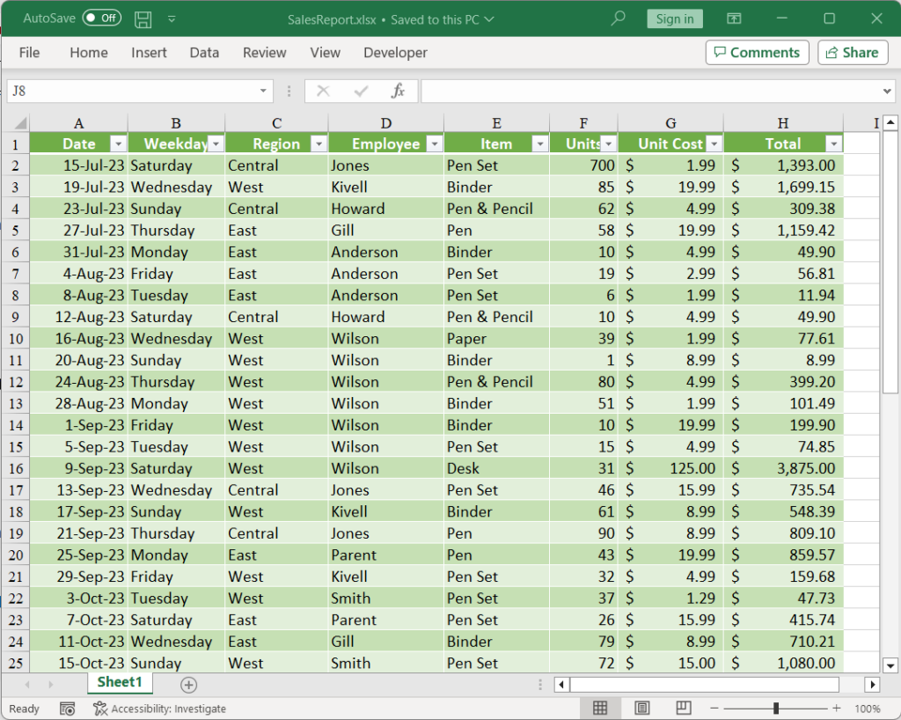Open Page Break Preview via status bar icon
The width and height of the screenshot is (901, 720).
coord(683,707)
